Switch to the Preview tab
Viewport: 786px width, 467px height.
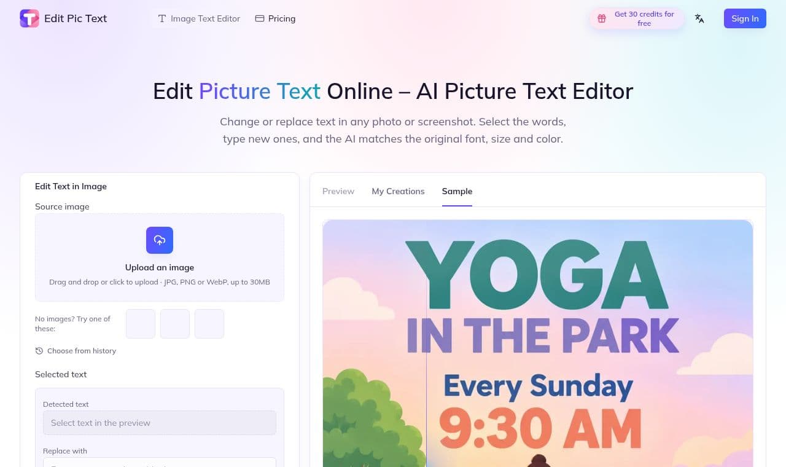[x=338, y=191]
